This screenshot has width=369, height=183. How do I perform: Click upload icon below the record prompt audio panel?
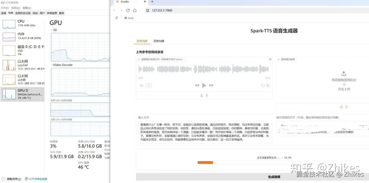coord(341,107)
